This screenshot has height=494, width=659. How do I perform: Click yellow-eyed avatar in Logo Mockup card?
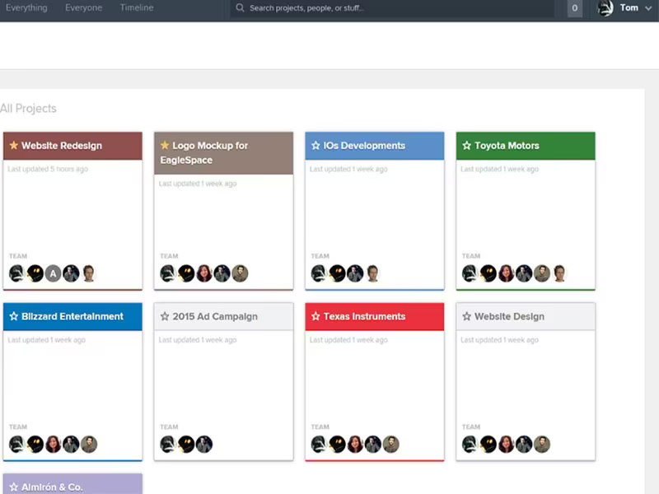(x=186, y=273)
